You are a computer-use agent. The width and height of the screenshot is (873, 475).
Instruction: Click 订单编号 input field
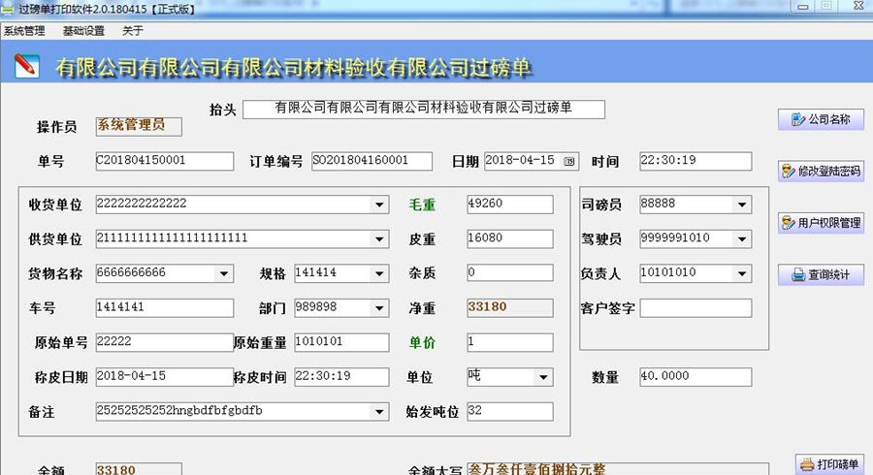click(372, 161)
